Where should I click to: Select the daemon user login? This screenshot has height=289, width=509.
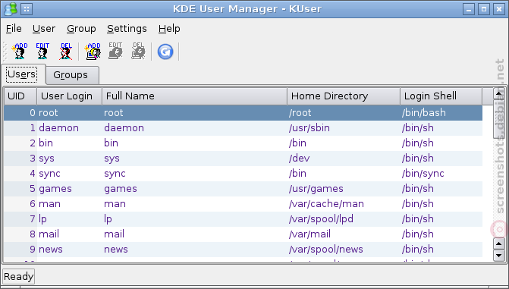[58, 128]
